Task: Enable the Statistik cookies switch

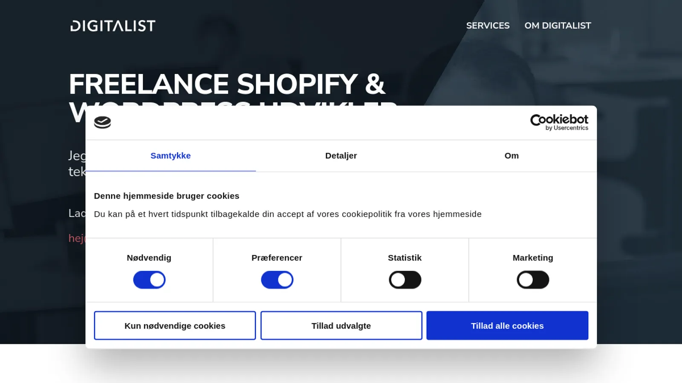Action: pos(405,280)
